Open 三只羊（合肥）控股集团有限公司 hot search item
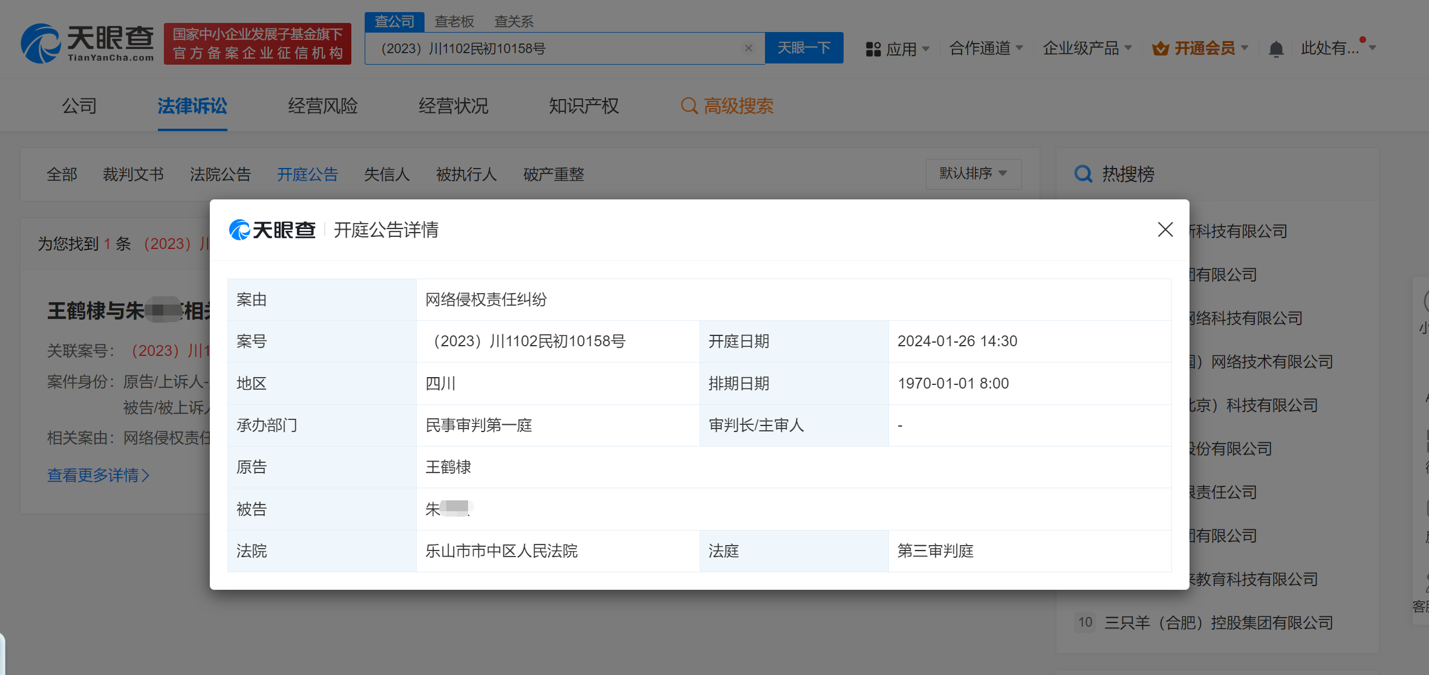 click(1218, 622)
